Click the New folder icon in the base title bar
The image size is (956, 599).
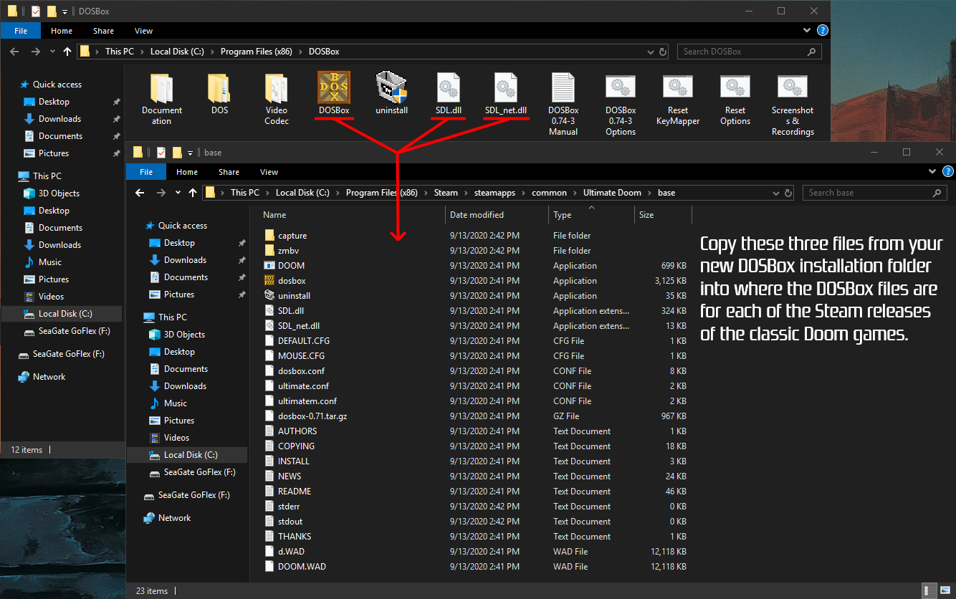176,153
